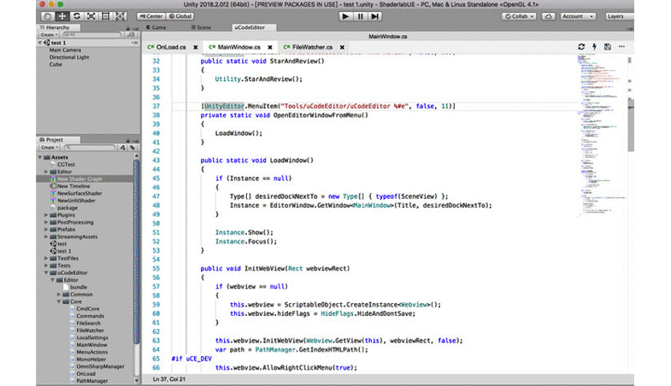Open the cloud Services button
The height and width of the screenshot is (386, 671).
[x=548, y=16]
